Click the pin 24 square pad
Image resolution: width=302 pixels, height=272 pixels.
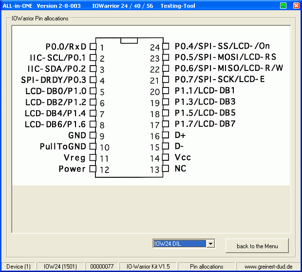click(166, 46)
